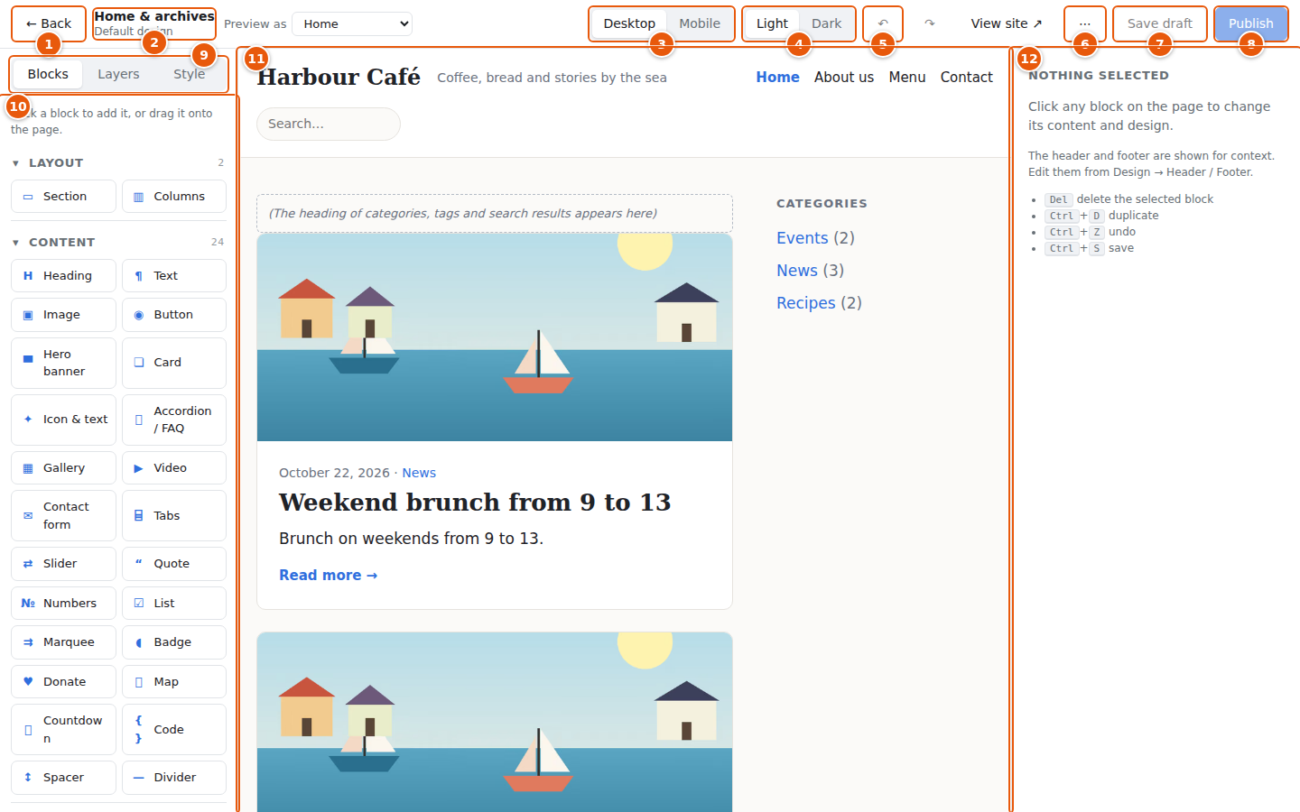Add a Donate block

coord(63,682)
